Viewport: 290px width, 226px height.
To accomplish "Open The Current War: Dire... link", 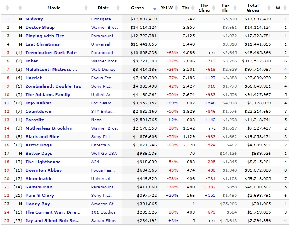I will pyautogui.click(x=53, y=212).
